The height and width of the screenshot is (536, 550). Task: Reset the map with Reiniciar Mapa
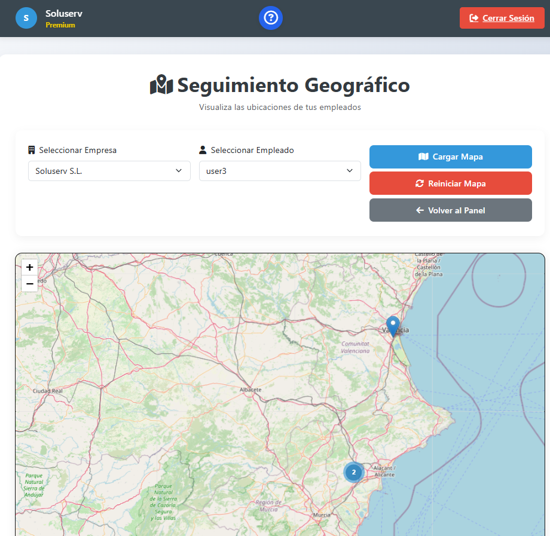coord(450,183)
